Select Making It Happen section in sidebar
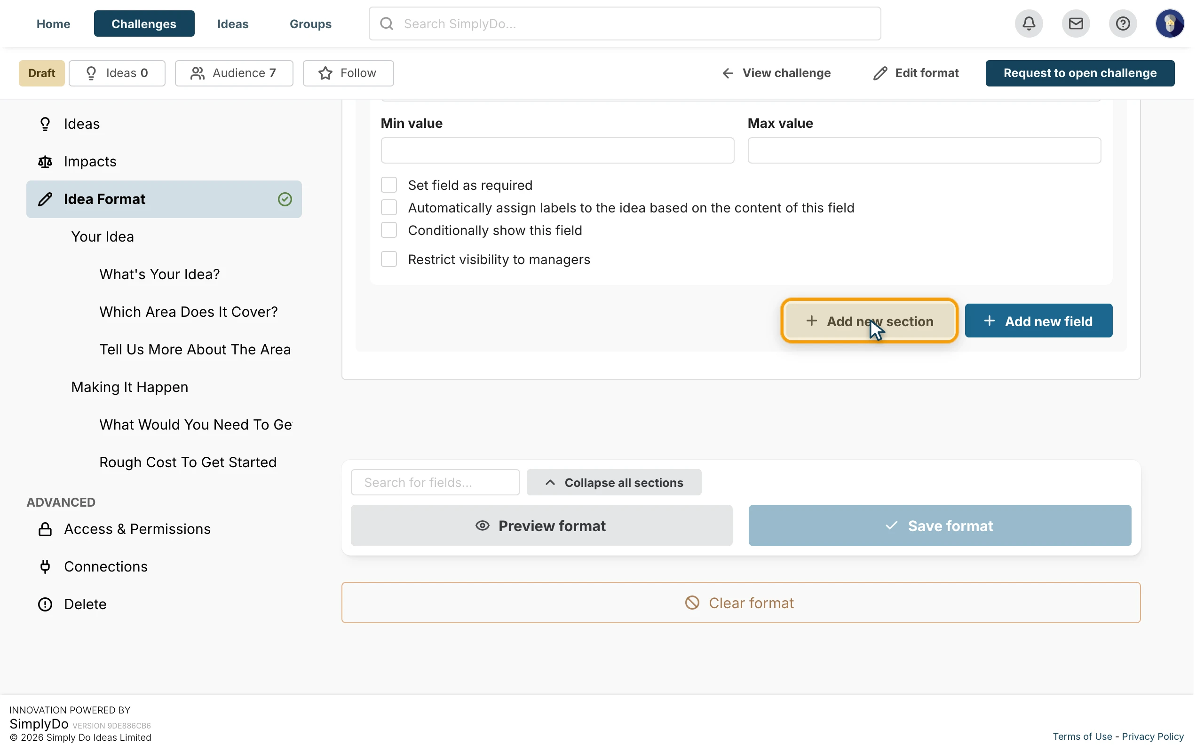Viewport: 1204px width, 752px height. 129,387
